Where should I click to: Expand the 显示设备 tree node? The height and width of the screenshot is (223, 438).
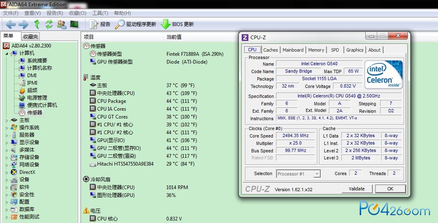click(x=7, y=142)
